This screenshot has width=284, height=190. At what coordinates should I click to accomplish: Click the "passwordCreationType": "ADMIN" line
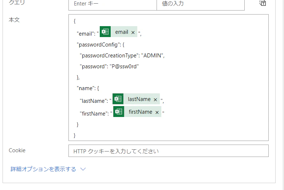(122, 56)
